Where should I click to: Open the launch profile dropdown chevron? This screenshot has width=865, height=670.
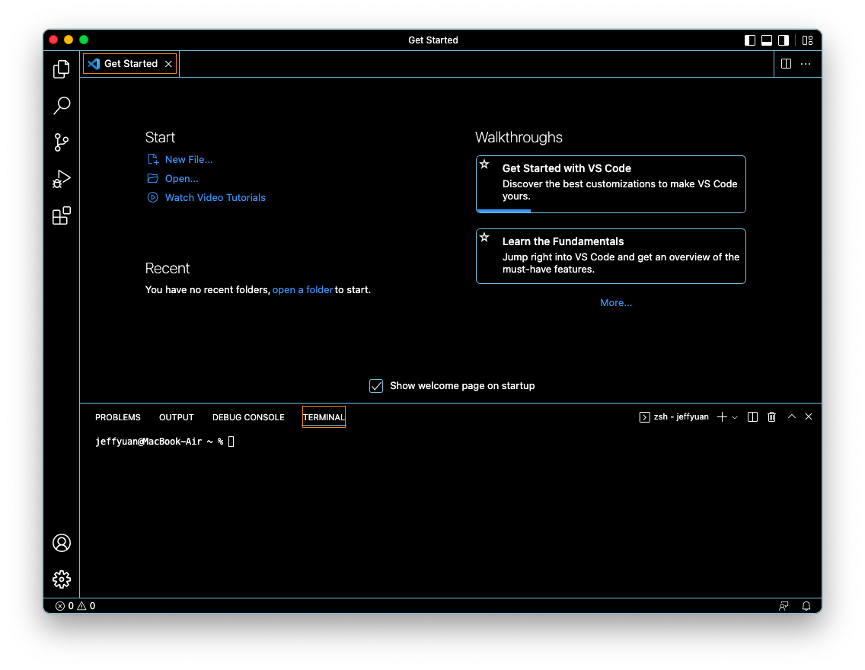click(x=735, y=417)
